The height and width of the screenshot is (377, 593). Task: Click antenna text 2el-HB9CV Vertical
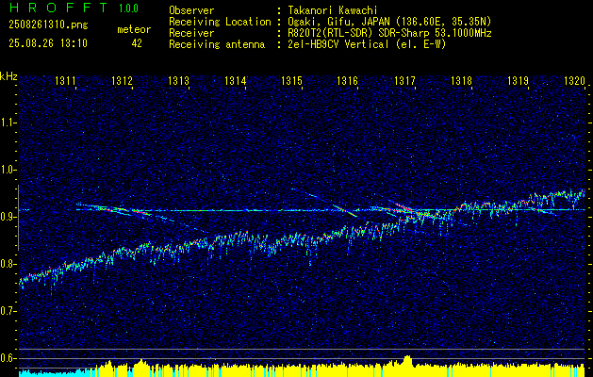[338, 44]
